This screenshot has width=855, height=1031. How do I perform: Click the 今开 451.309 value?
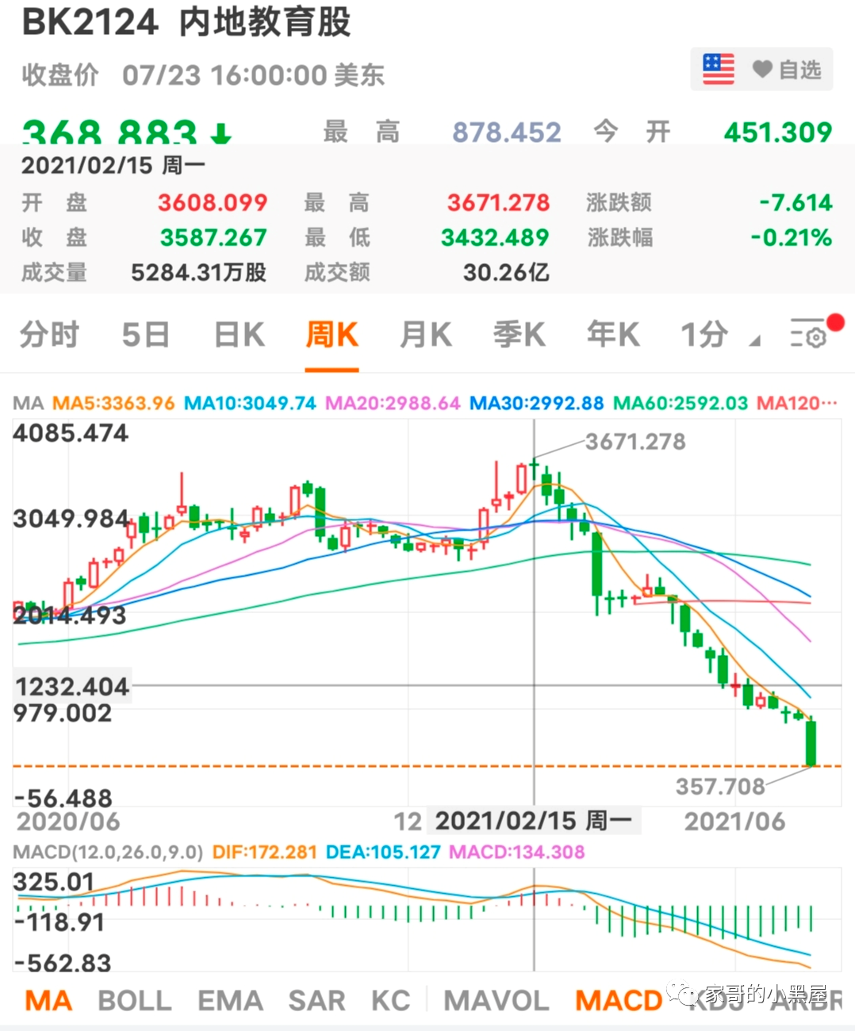click(x=778, y=132)
